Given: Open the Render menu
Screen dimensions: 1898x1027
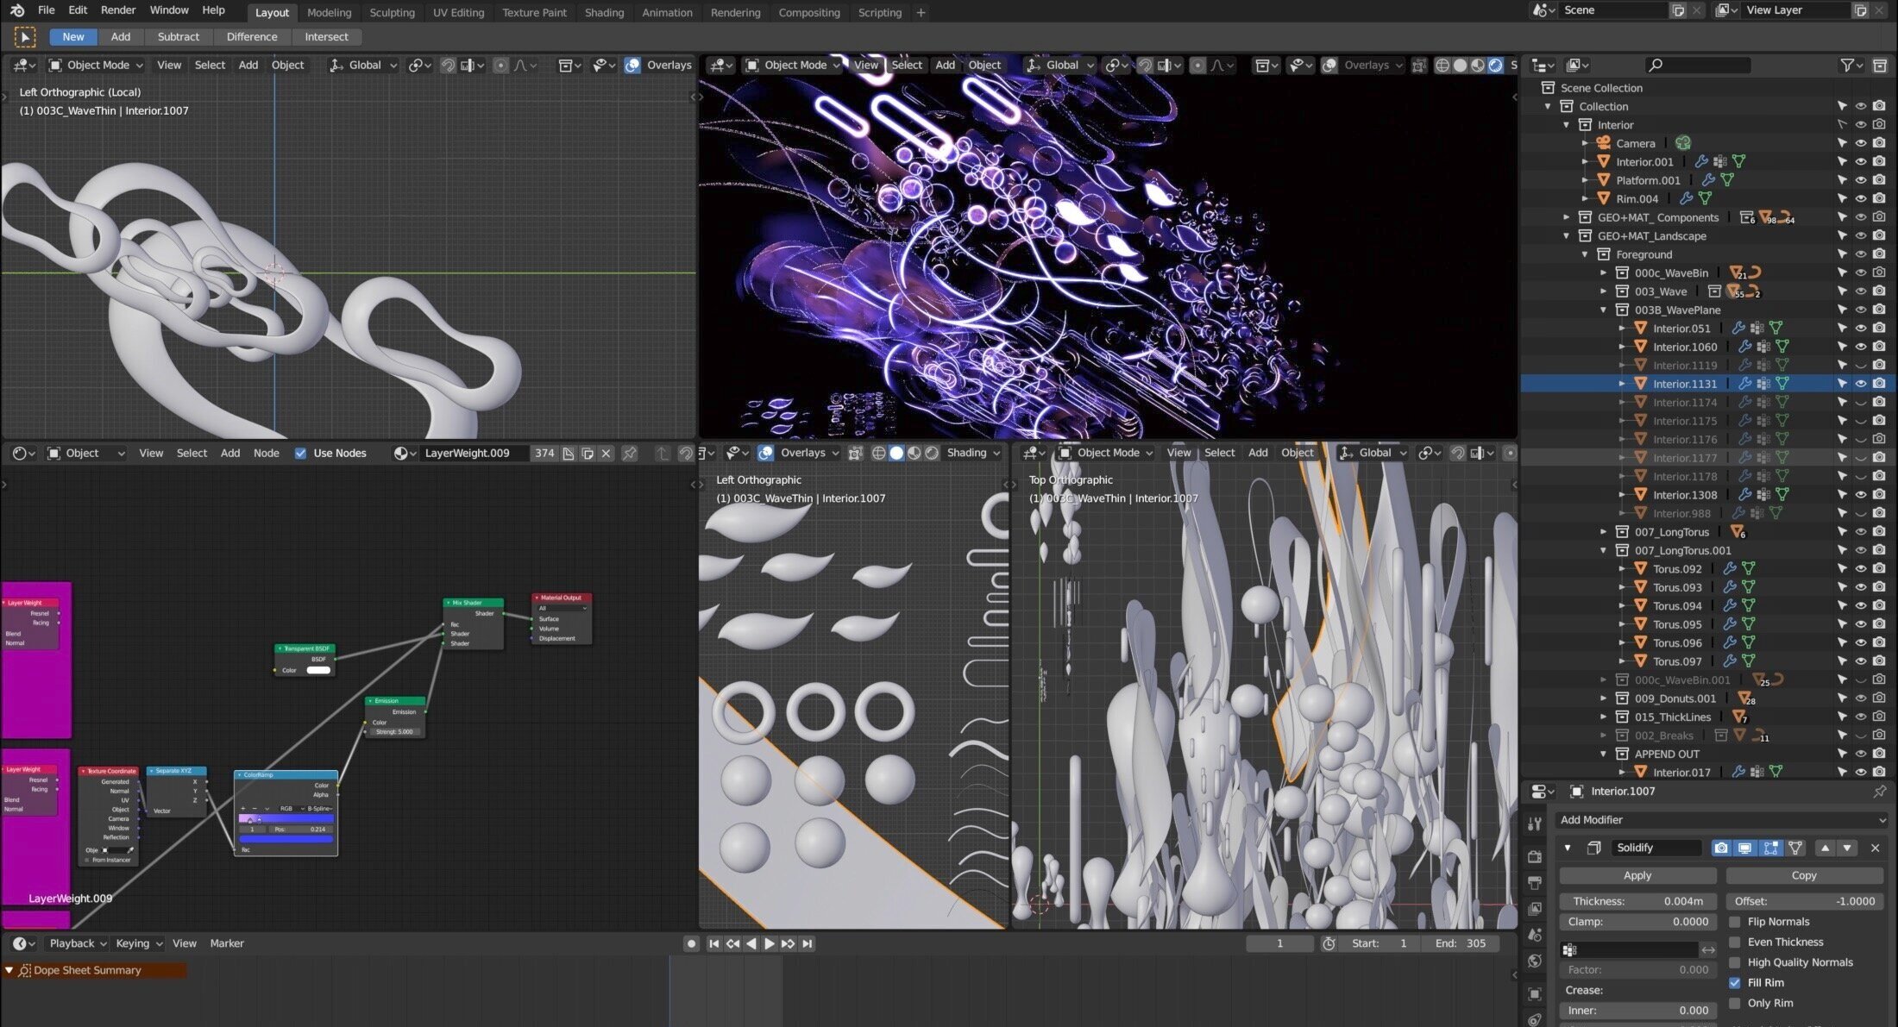Looking at the screenshot, I should coord(118,10).
